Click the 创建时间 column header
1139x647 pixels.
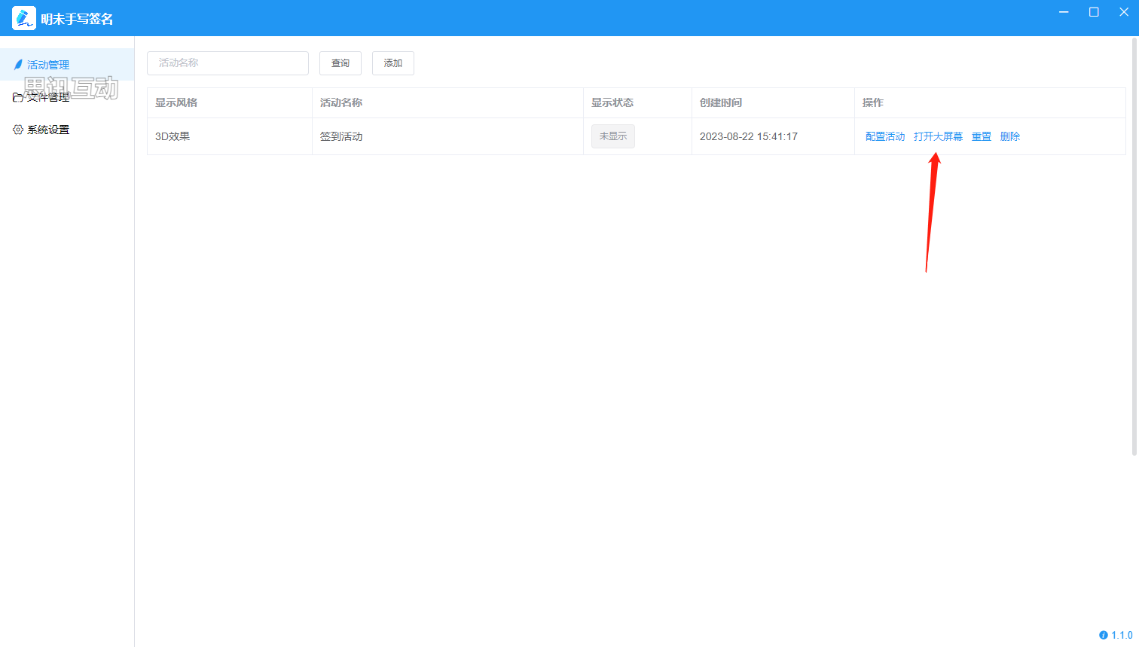click(774, 102)
